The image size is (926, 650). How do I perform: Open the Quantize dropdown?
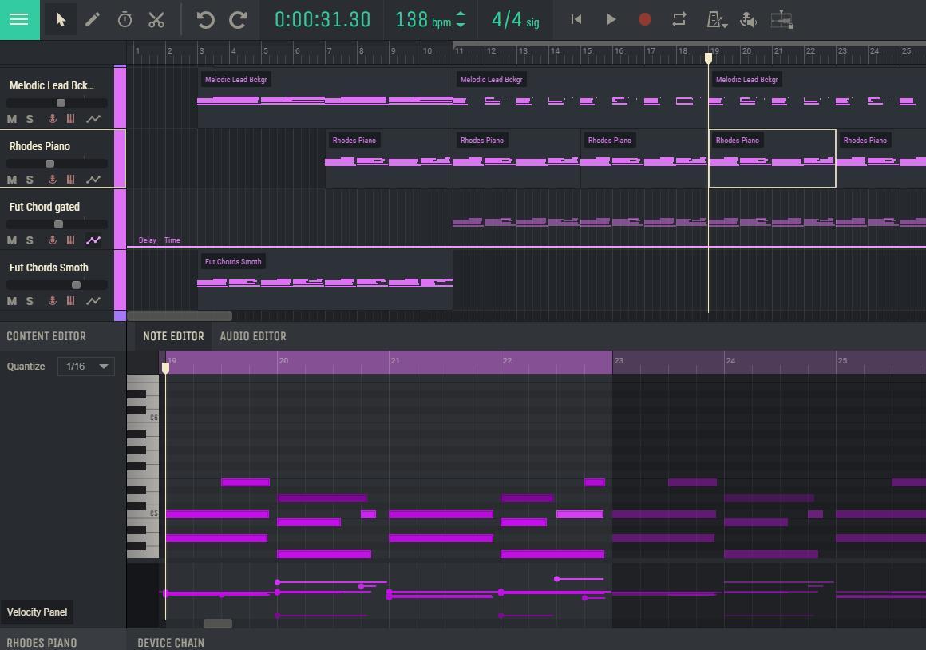(85, 366)
